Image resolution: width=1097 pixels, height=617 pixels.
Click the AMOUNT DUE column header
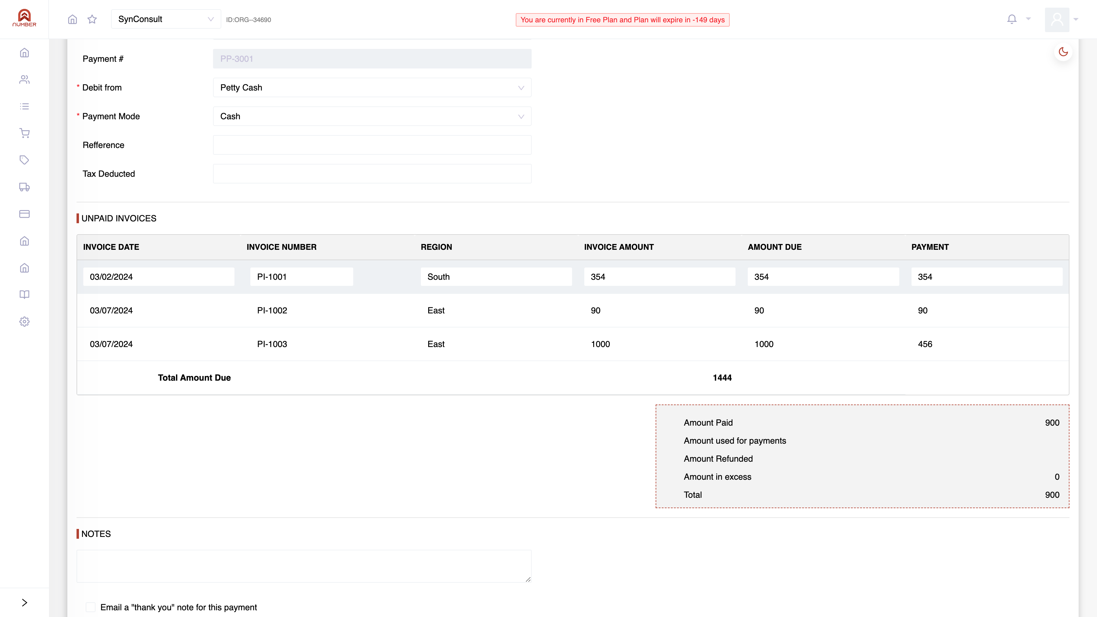click(x=775, y=247)
